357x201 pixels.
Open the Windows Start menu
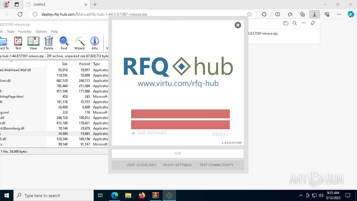7,195
